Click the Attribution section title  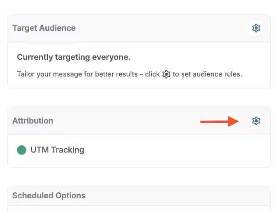pyautogui.click(x=33, y=121)
